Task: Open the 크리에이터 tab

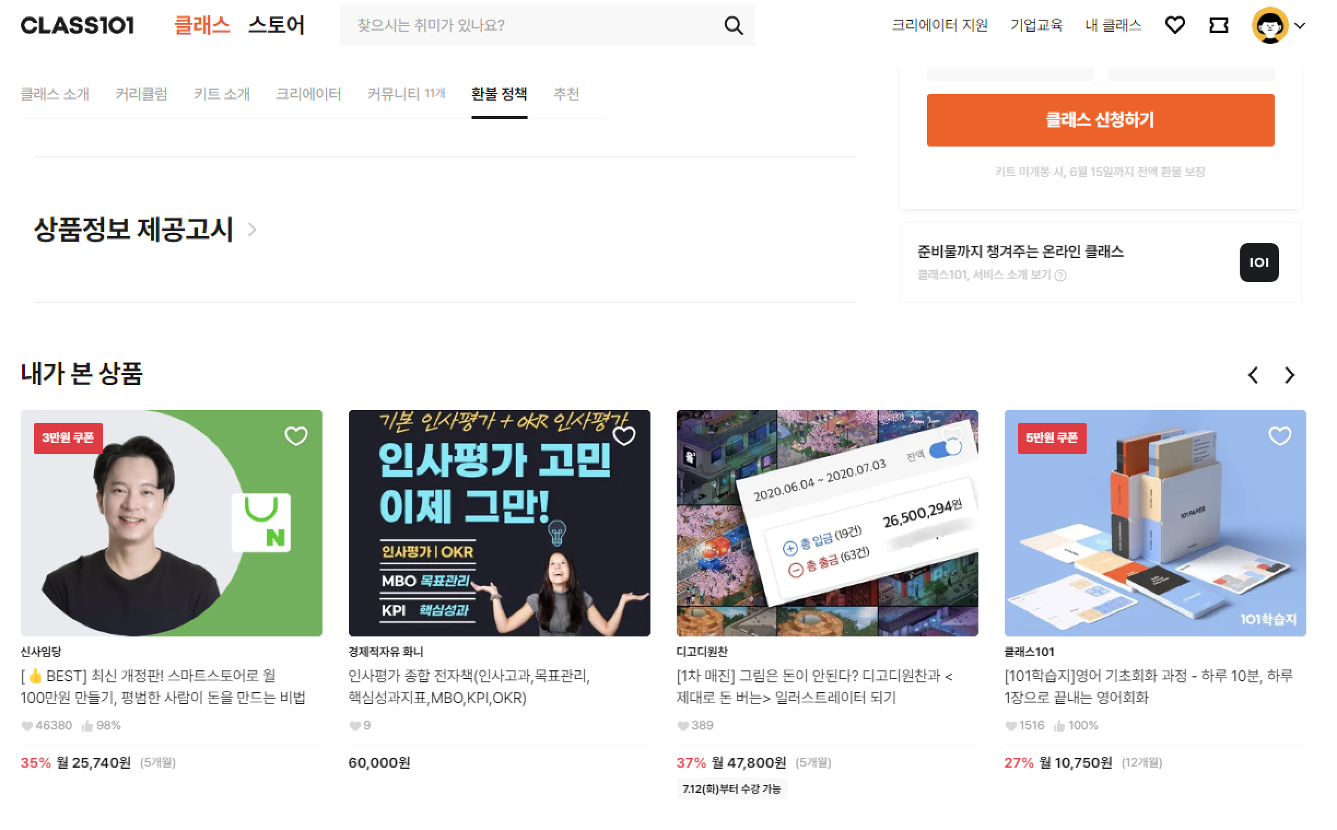Action: tap(308, 94)
